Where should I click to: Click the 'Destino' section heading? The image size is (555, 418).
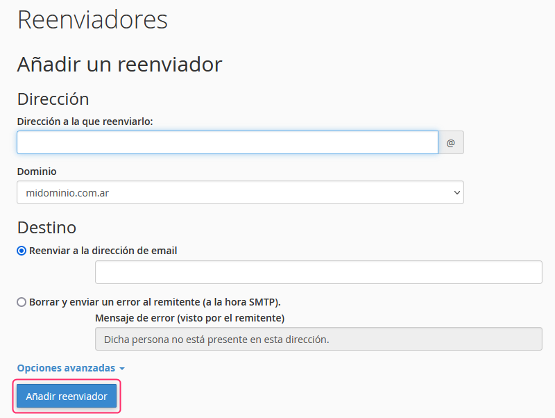coord(46,227)
